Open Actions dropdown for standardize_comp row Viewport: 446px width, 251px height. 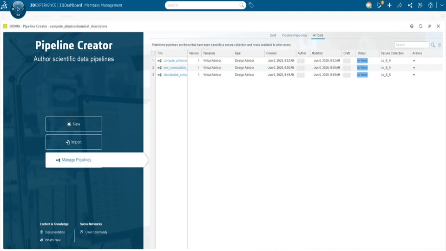[414, 75]
